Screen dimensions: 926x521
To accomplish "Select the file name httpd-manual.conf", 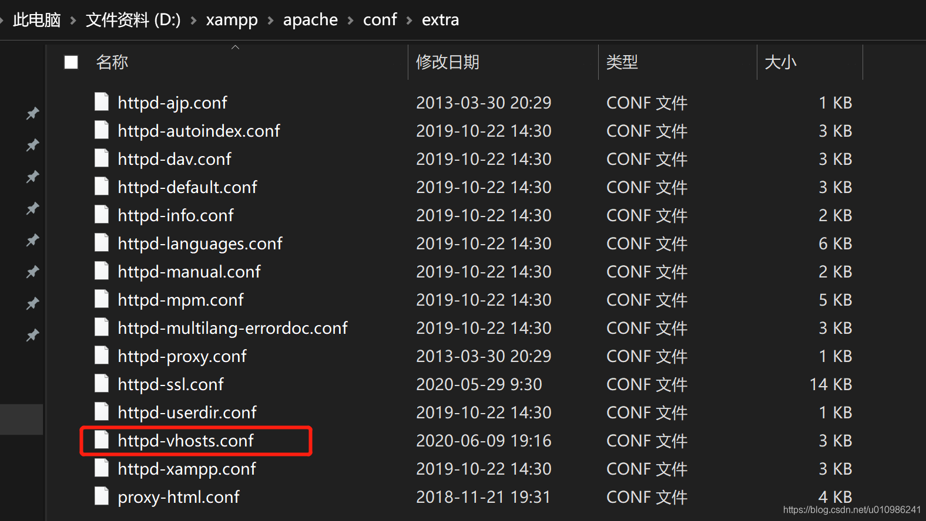I will [189, 272].
